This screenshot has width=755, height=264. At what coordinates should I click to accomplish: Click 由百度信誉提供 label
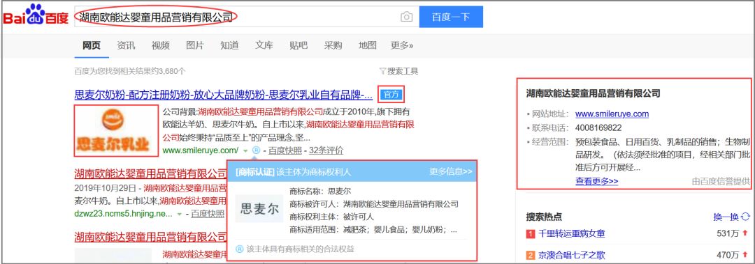[721, 181]
